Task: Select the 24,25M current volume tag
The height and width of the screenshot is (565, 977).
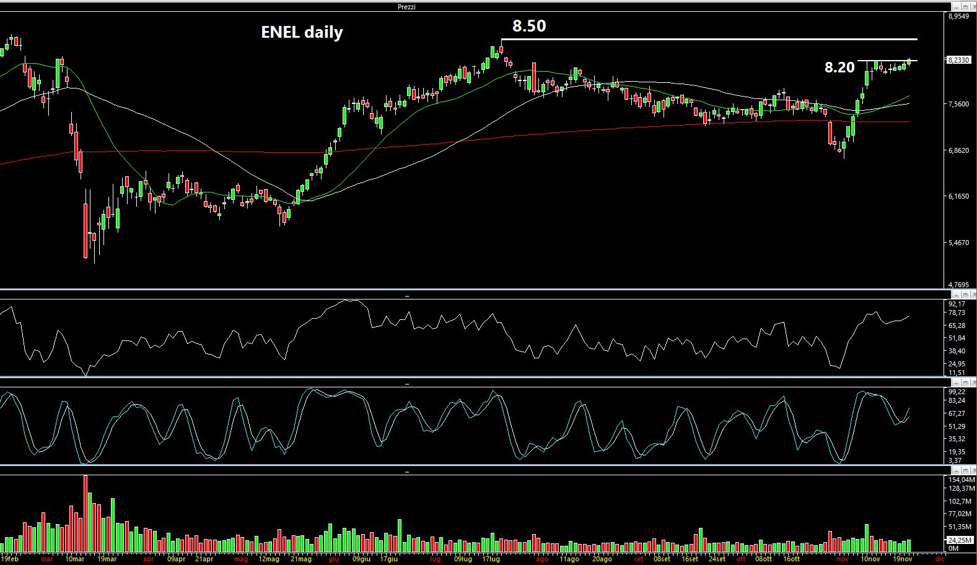Action: 960,540
